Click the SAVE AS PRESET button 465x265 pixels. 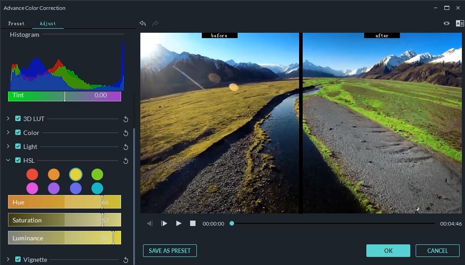(169, 251)
